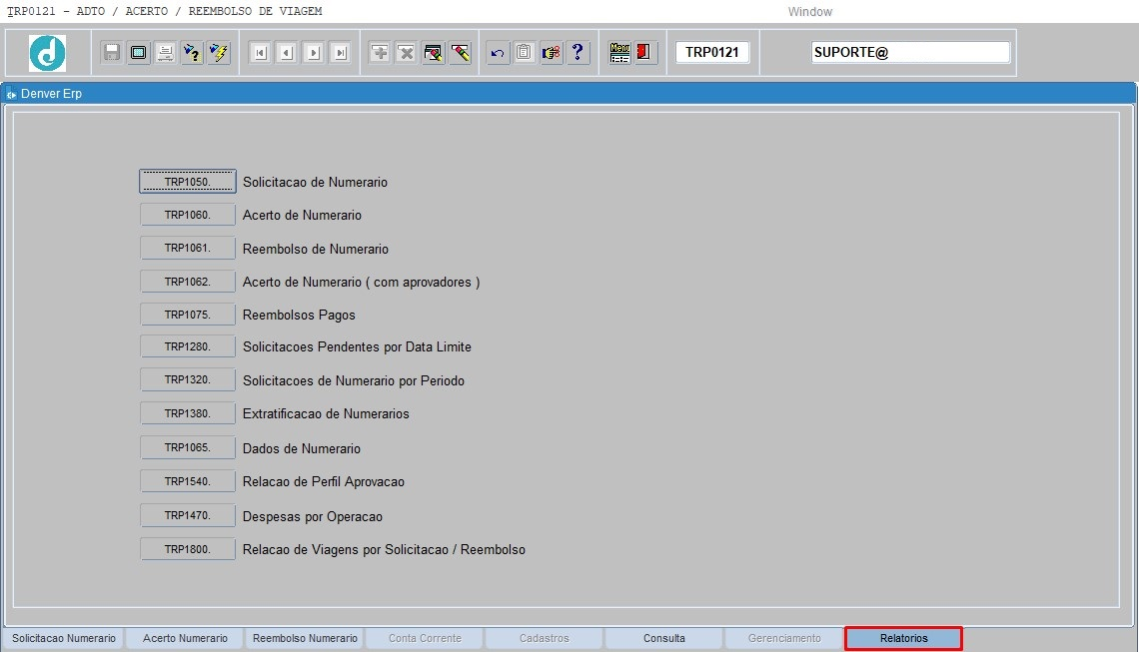Switch to the Solicitacao Numerario tab

[x=64, y=638]
